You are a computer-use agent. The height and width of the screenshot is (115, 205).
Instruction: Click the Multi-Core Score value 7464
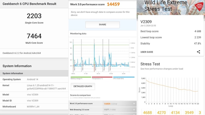coord(34,36)
